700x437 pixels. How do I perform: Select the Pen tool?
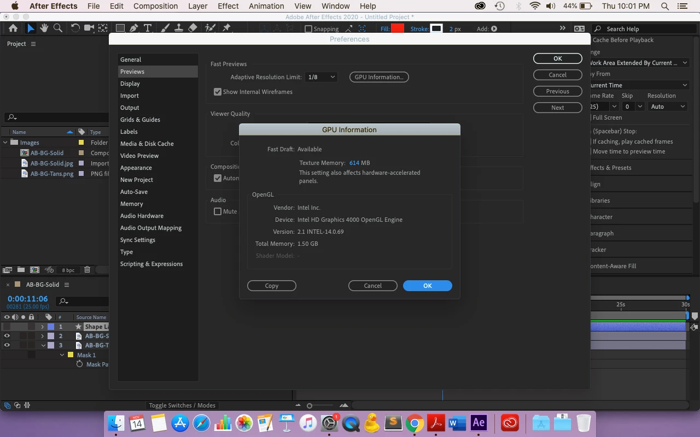click(134, 28)
